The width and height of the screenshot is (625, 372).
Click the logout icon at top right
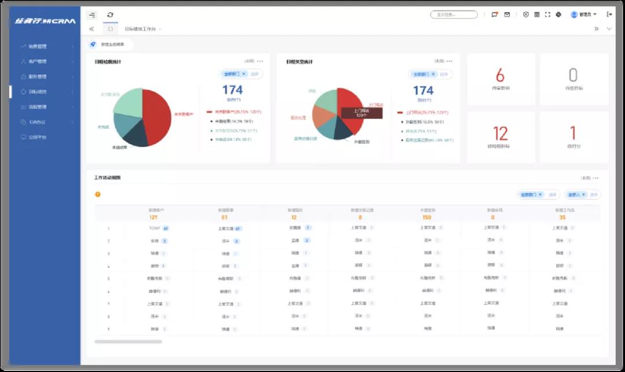pos(609,14)
